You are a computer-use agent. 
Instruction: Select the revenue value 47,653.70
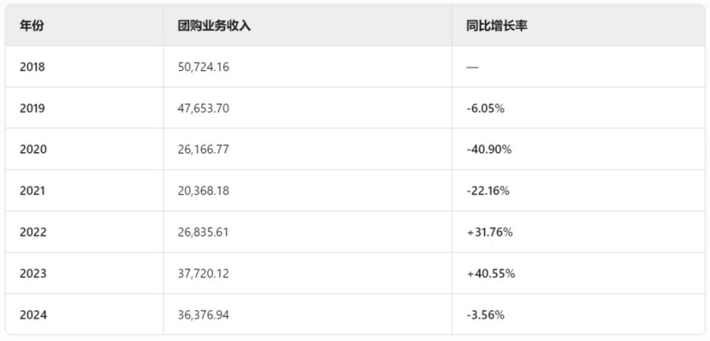203,108
